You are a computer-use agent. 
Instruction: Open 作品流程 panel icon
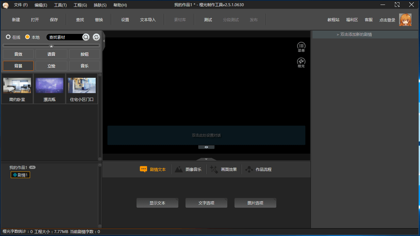249,169
